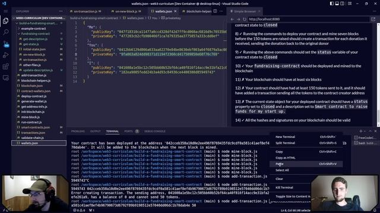Maximize the terminal panel size
Screen dimensions: 380x213
tap(370, 131)
